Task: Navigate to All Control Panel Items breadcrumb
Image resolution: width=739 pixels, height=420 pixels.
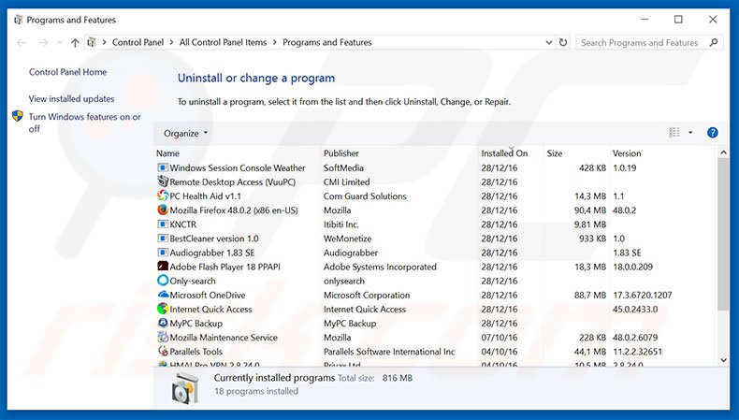Action: pos(223,42)
